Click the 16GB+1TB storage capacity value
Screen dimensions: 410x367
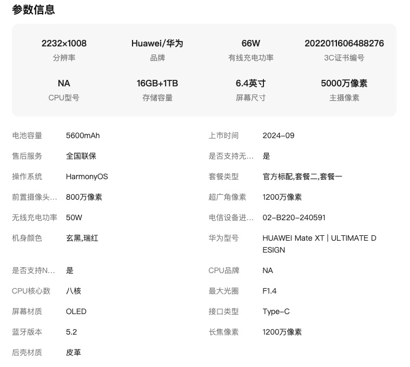tap(157, 83)
